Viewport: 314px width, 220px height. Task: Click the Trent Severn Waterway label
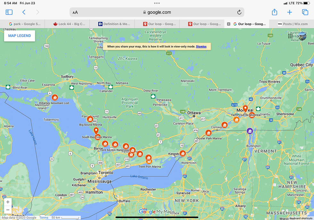[x=114, y=150]
